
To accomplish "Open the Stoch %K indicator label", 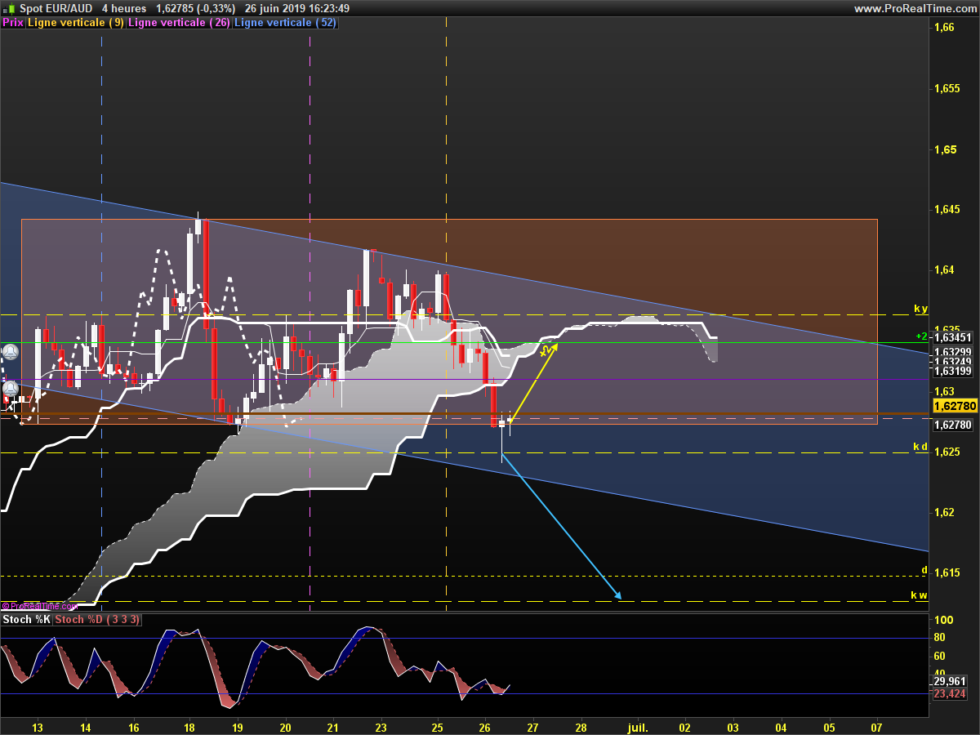I will pos(27,620).
